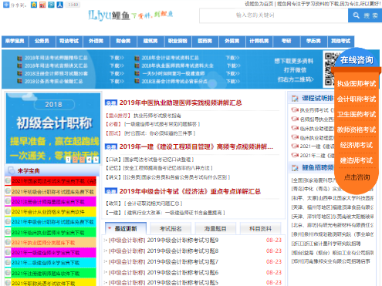Select carousel slide indicator 5
This screenshot has height=286, width=382.
[x=96, y=160]
